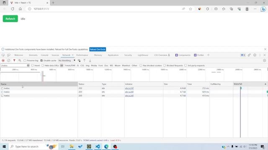Screen dimensions: 268x150
Task: Clear the /todos filter text
Action: [x=28, y=65]
